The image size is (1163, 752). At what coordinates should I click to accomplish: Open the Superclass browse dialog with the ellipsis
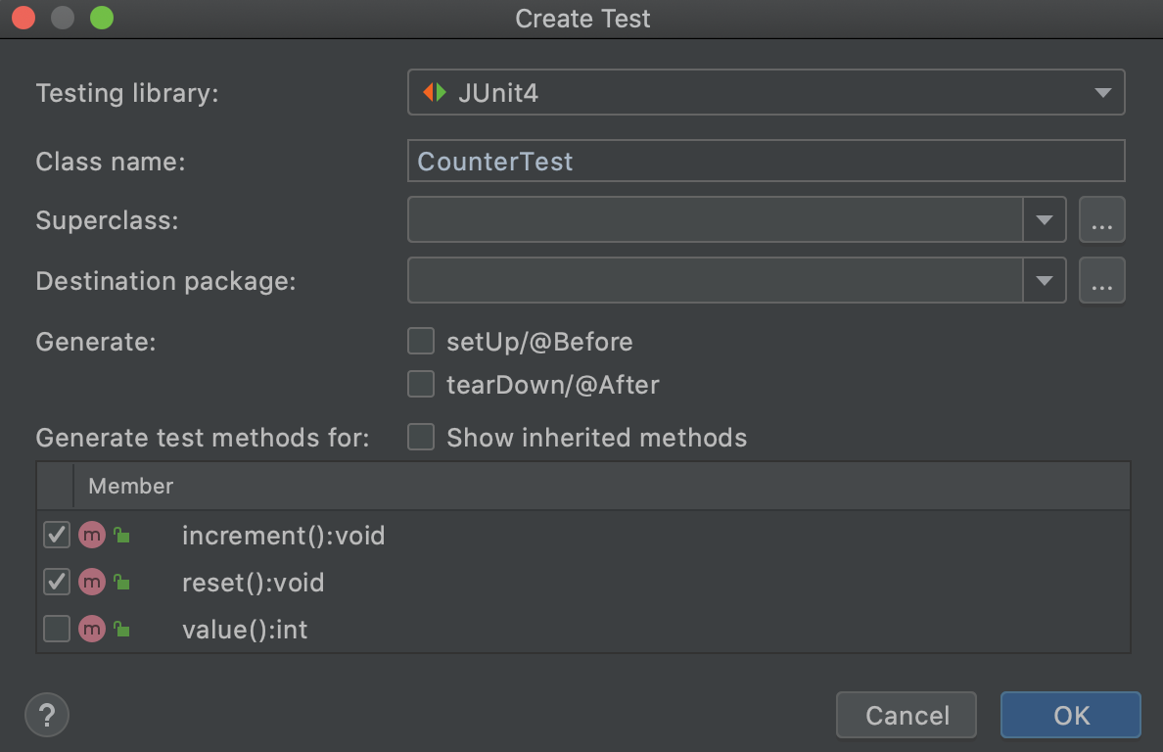[1102, 219]
